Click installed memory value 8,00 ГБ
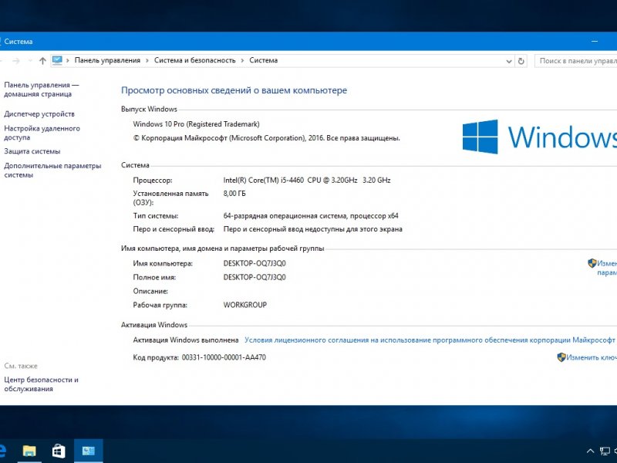This screenshot has width=617, height=463. [234, 194]
